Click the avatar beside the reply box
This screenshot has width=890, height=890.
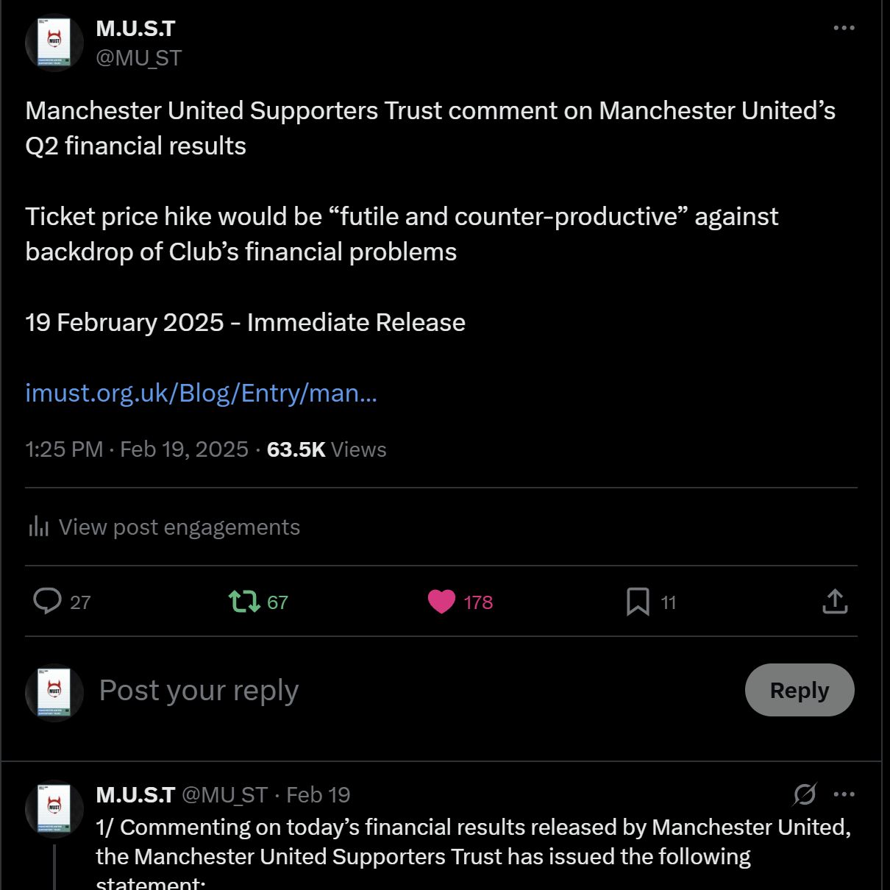[x=54, y=691]
